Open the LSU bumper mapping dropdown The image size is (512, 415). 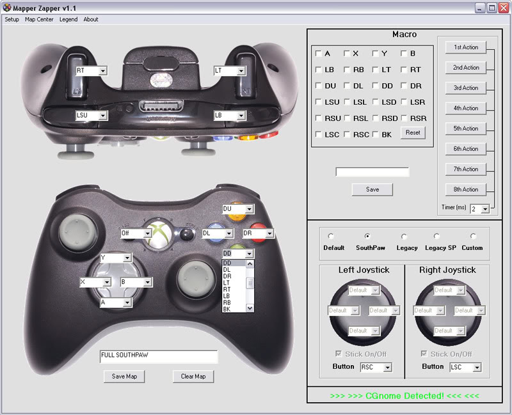point(103,116)
